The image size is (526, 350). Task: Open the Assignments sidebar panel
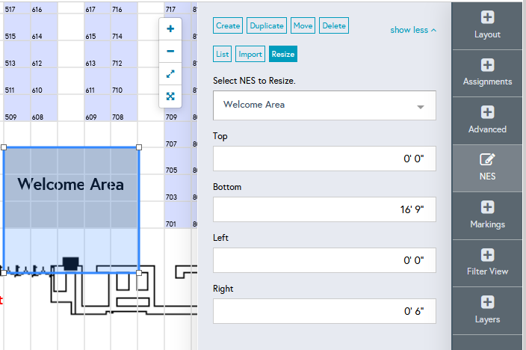click(x=487, y=72)
